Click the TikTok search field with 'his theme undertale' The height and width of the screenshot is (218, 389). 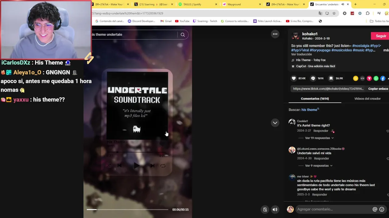click(134, 35)
